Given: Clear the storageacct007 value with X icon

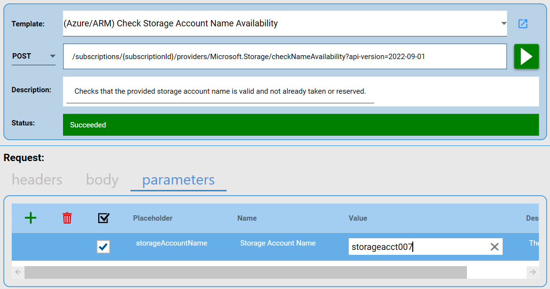Looking at the screenshot, I should 494,247.
